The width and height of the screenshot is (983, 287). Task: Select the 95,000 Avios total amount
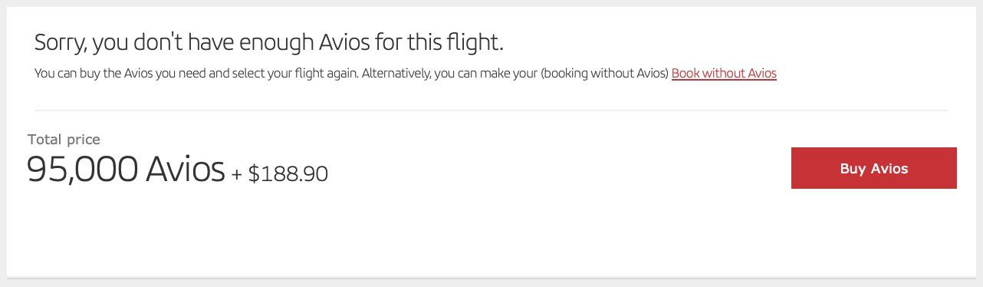[126, 169]
